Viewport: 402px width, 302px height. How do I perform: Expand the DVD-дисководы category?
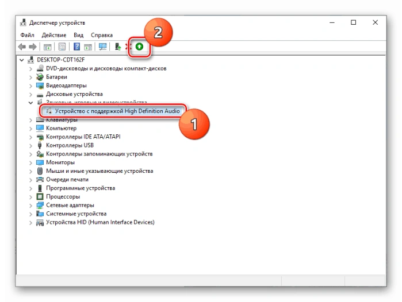(x=30, y=69)
